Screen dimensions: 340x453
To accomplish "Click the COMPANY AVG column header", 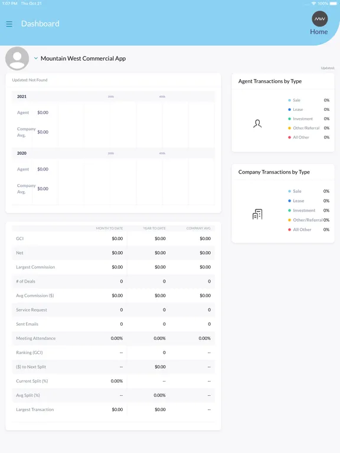I will pyautogui.click(x=198, y=228).
